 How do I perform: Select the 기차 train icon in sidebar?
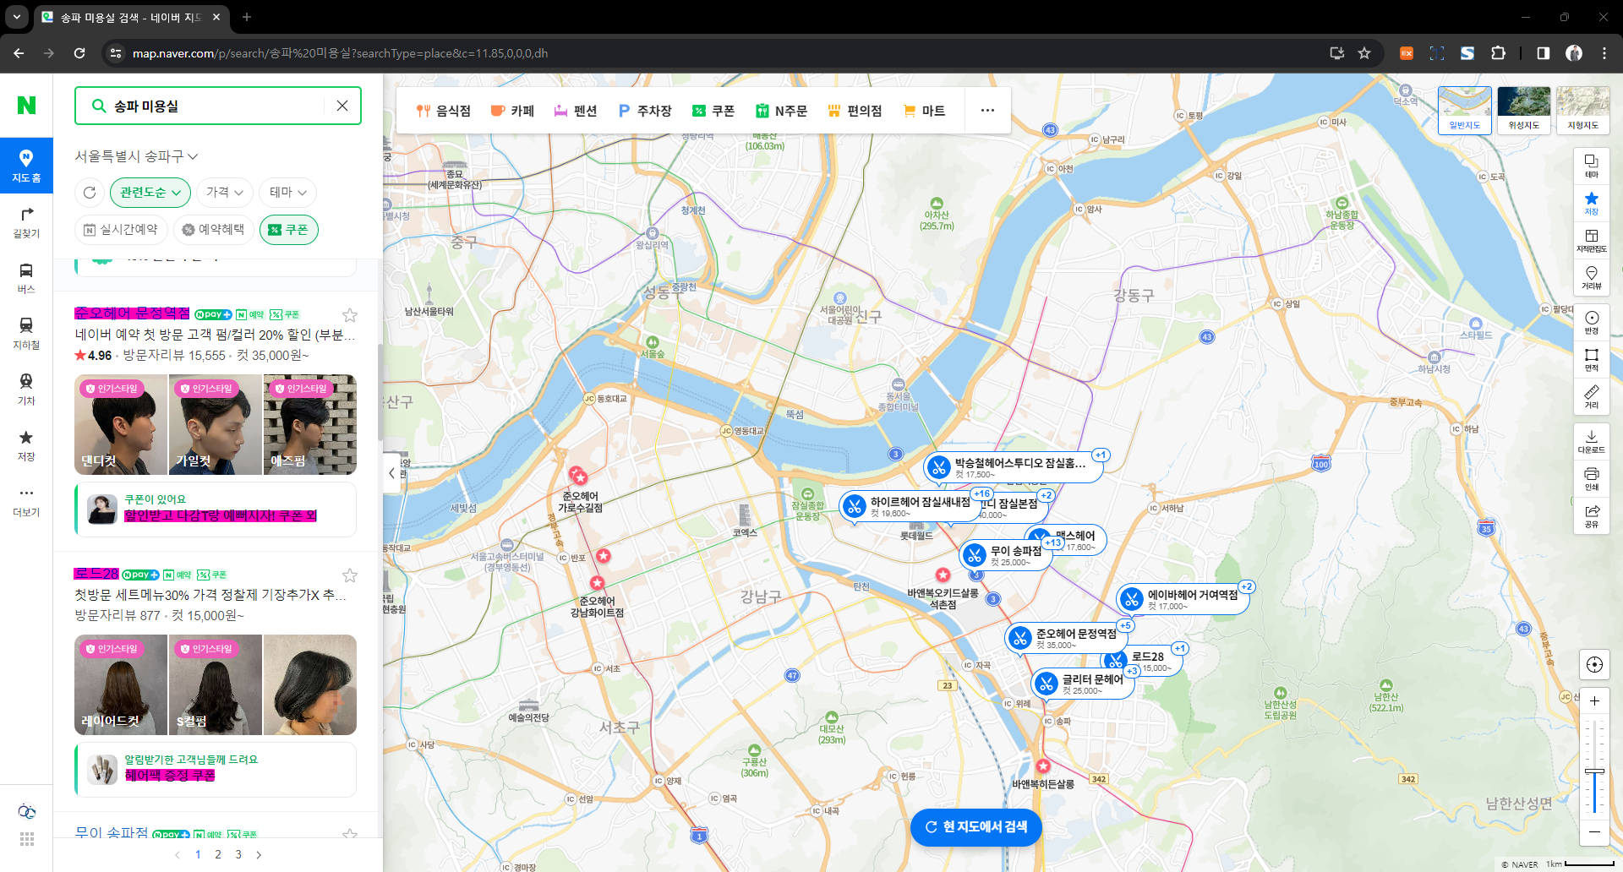[26, 390]
